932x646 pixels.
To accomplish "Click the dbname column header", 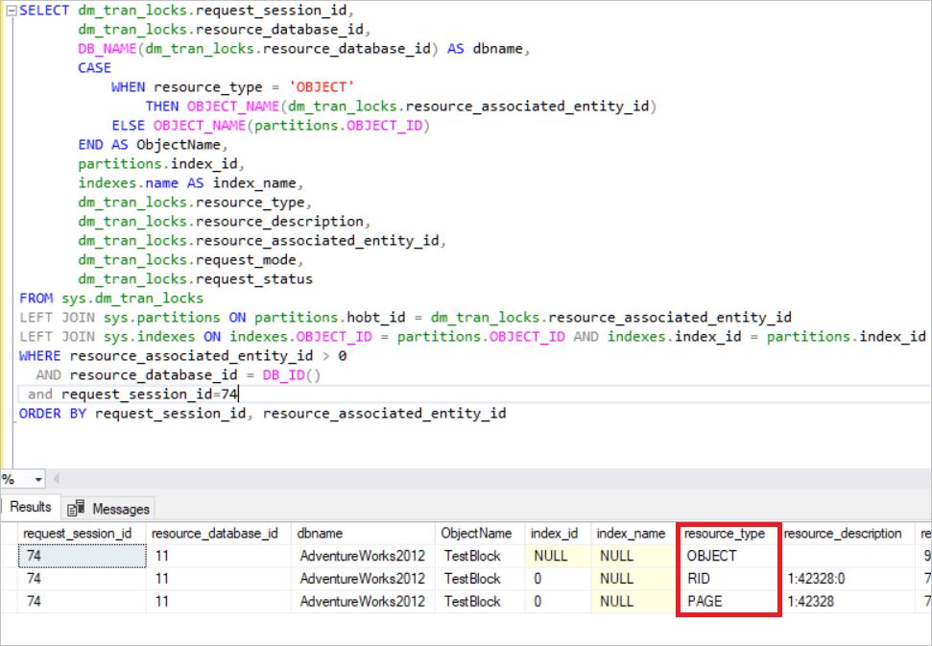I will click(x=321, y=533).
